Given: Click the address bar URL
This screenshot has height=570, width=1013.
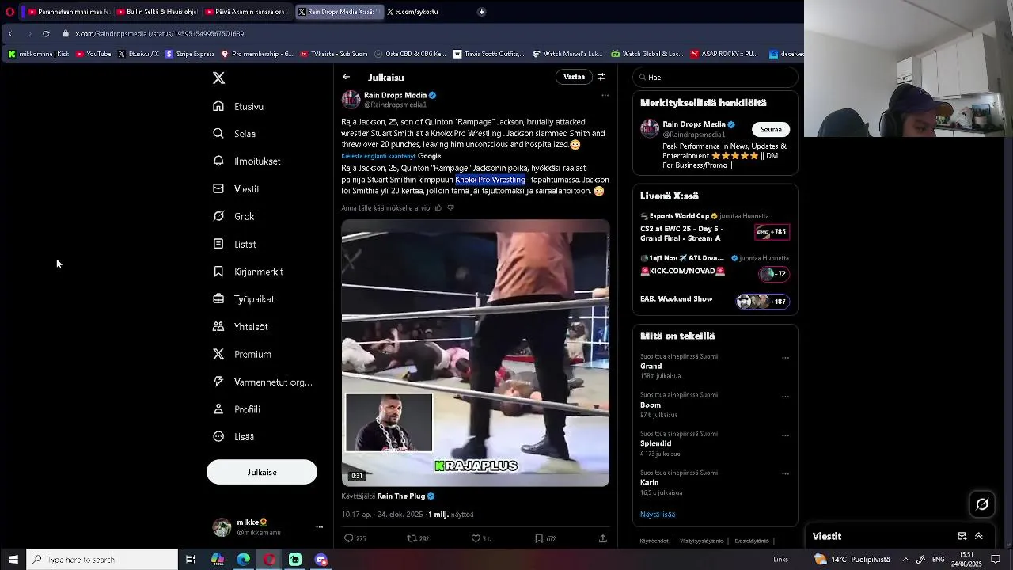Looking at the screenshot, I should pos(159,34).
